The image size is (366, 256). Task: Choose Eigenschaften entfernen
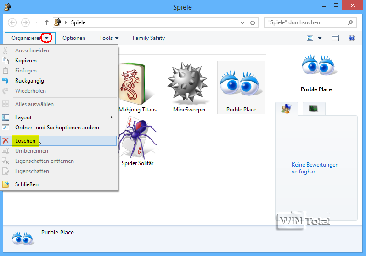59,161
